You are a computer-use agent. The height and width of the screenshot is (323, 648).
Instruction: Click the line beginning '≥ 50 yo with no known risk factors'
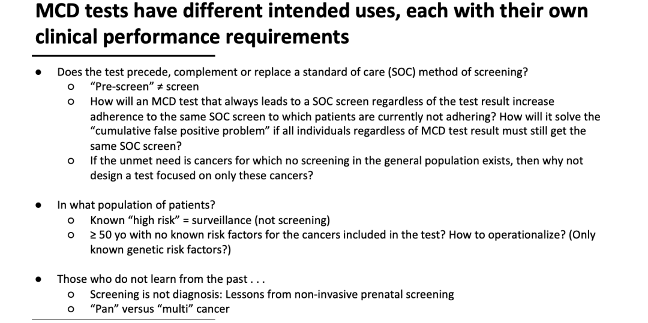[x=343, y=235]
